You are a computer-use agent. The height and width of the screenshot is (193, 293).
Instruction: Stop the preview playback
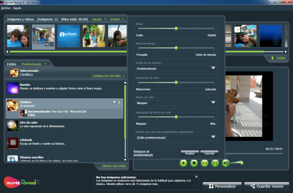coord(194,163)
